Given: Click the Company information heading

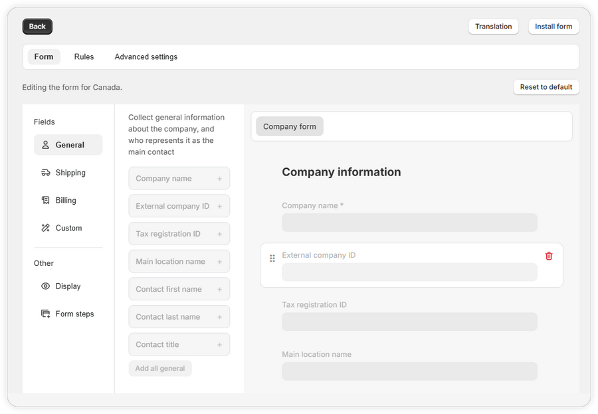Looking at the screenshot, I should (x=342, y=172).
